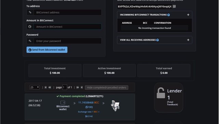This screenshot has height=124, width=219.
Task: Click the BCC column header
Action: tap(145, 23)
